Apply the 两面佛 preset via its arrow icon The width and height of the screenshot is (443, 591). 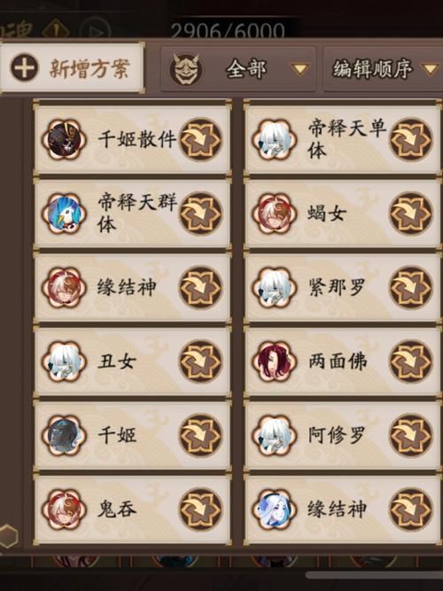410,362
